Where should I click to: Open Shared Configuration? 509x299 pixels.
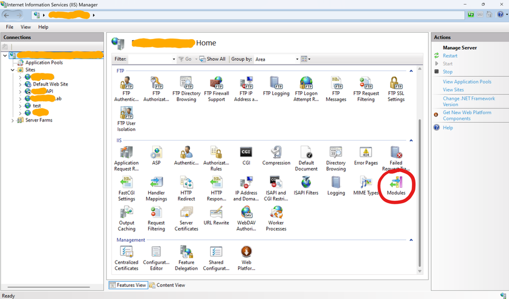pos(216,258)
